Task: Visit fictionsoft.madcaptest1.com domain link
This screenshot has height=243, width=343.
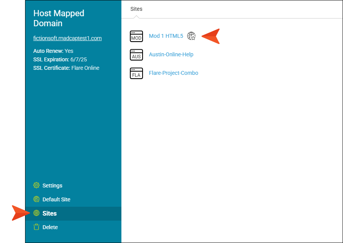Action: 67,38
